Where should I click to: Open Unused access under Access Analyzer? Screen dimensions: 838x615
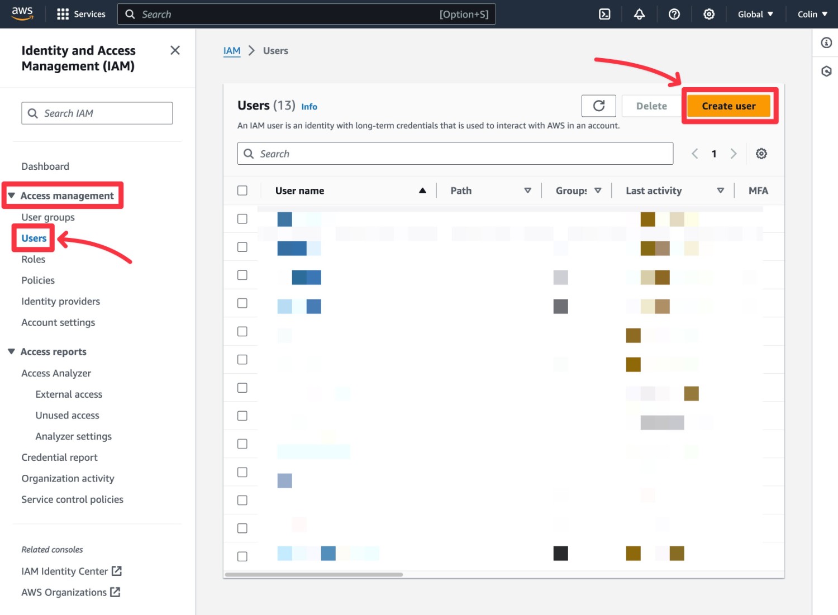pos(67,415)
